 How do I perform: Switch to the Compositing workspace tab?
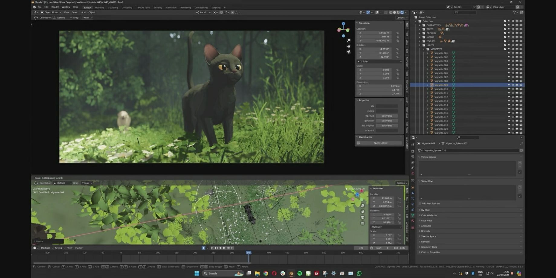click(x=201, y=8)
